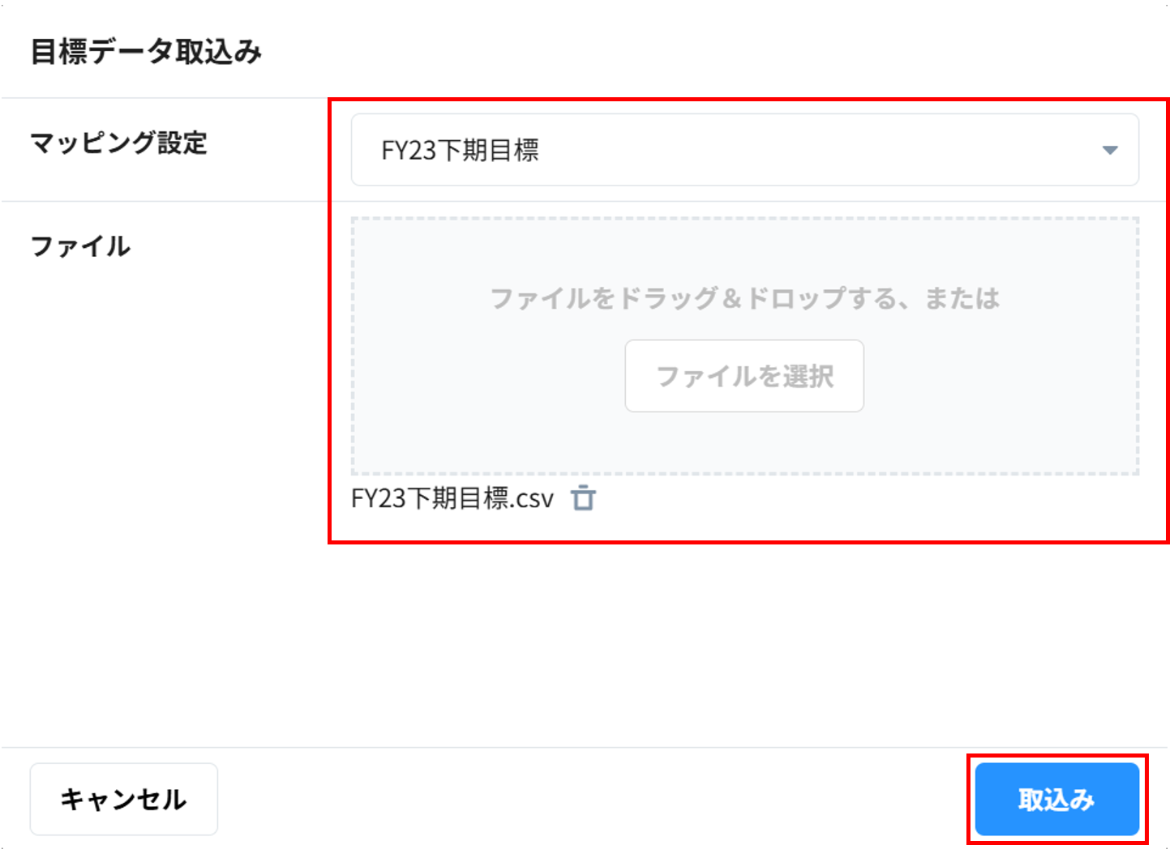This screenshot has height=858, width=1174.
Task: Remove the uploaded FY23下期目標.csv attachment
Action: point(583,498)
